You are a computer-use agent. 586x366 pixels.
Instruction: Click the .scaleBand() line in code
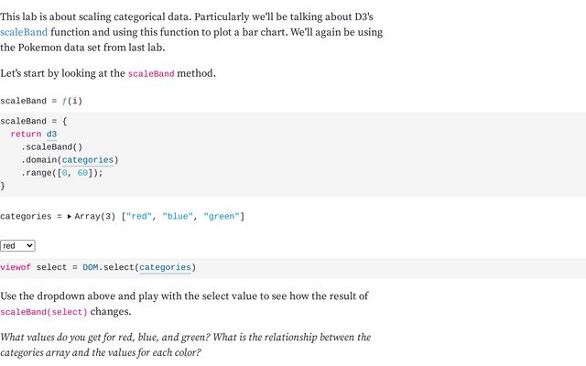52,146
